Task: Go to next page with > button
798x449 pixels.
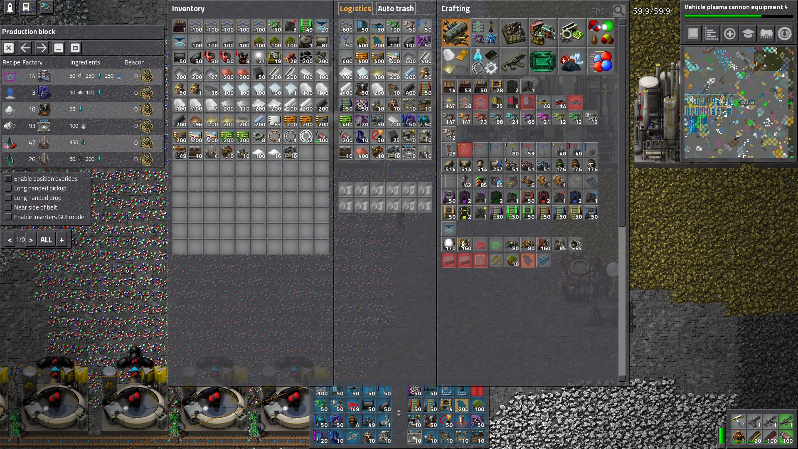Action: 31,240
